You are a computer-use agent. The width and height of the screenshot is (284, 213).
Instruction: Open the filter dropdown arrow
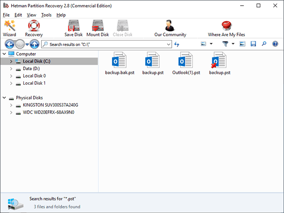(x=233, y=44)
